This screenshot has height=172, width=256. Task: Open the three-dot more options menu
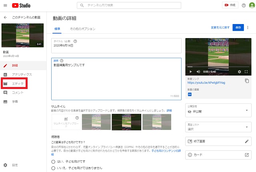point(248,28)
